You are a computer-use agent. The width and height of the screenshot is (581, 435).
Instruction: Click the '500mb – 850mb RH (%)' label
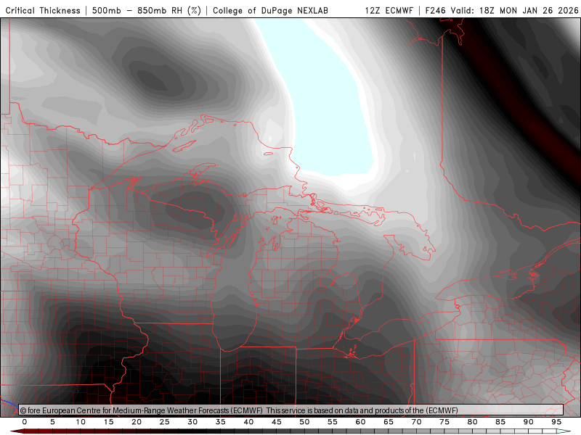click(x=147, y=10)
